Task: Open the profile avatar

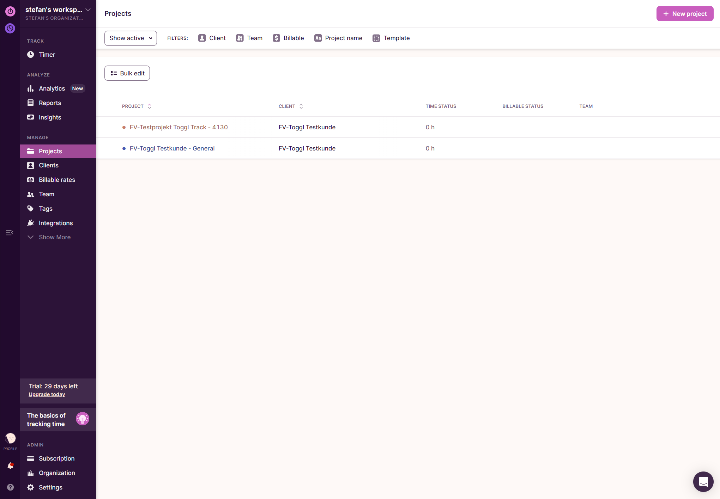Action: click(10, 438)
